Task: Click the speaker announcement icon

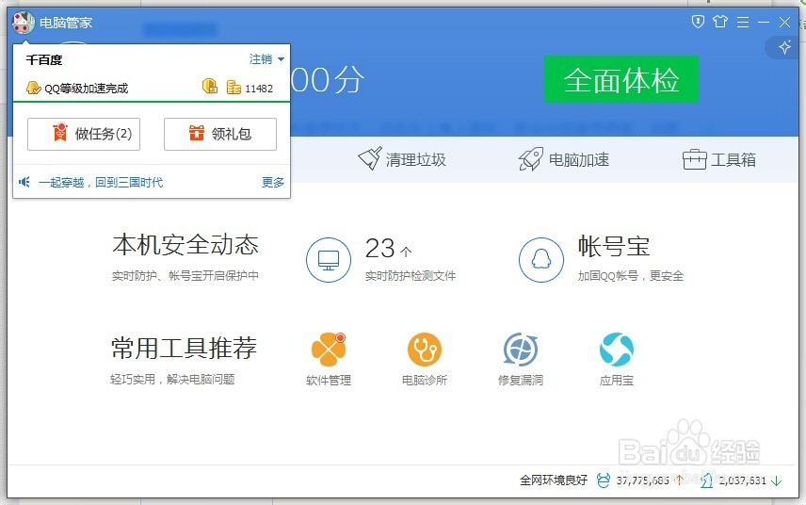Action: click(24, 182)
